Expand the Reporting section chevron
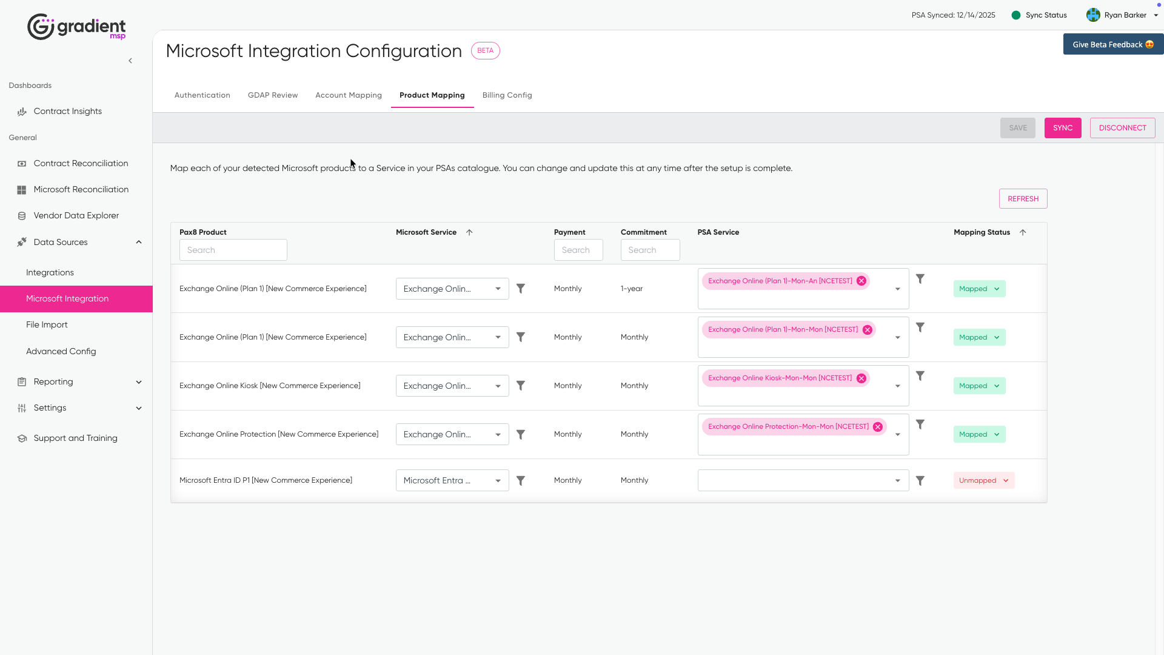This screenshot has width=1164, height=655. pyautogui.click(x=139, y=382)
